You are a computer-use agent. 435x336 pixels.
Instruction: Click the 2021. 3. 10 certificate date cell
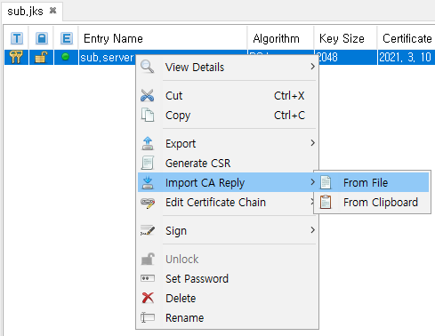pyautogui.click(x=407, y=58)
